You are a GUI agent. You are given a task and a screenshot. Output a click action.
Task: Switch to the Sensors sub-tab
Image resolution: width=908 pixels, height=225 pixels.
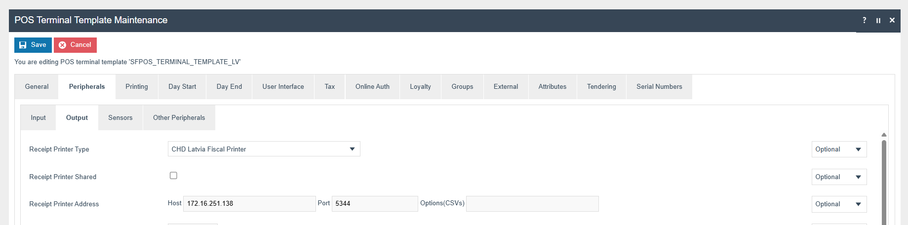coord(120,118)
